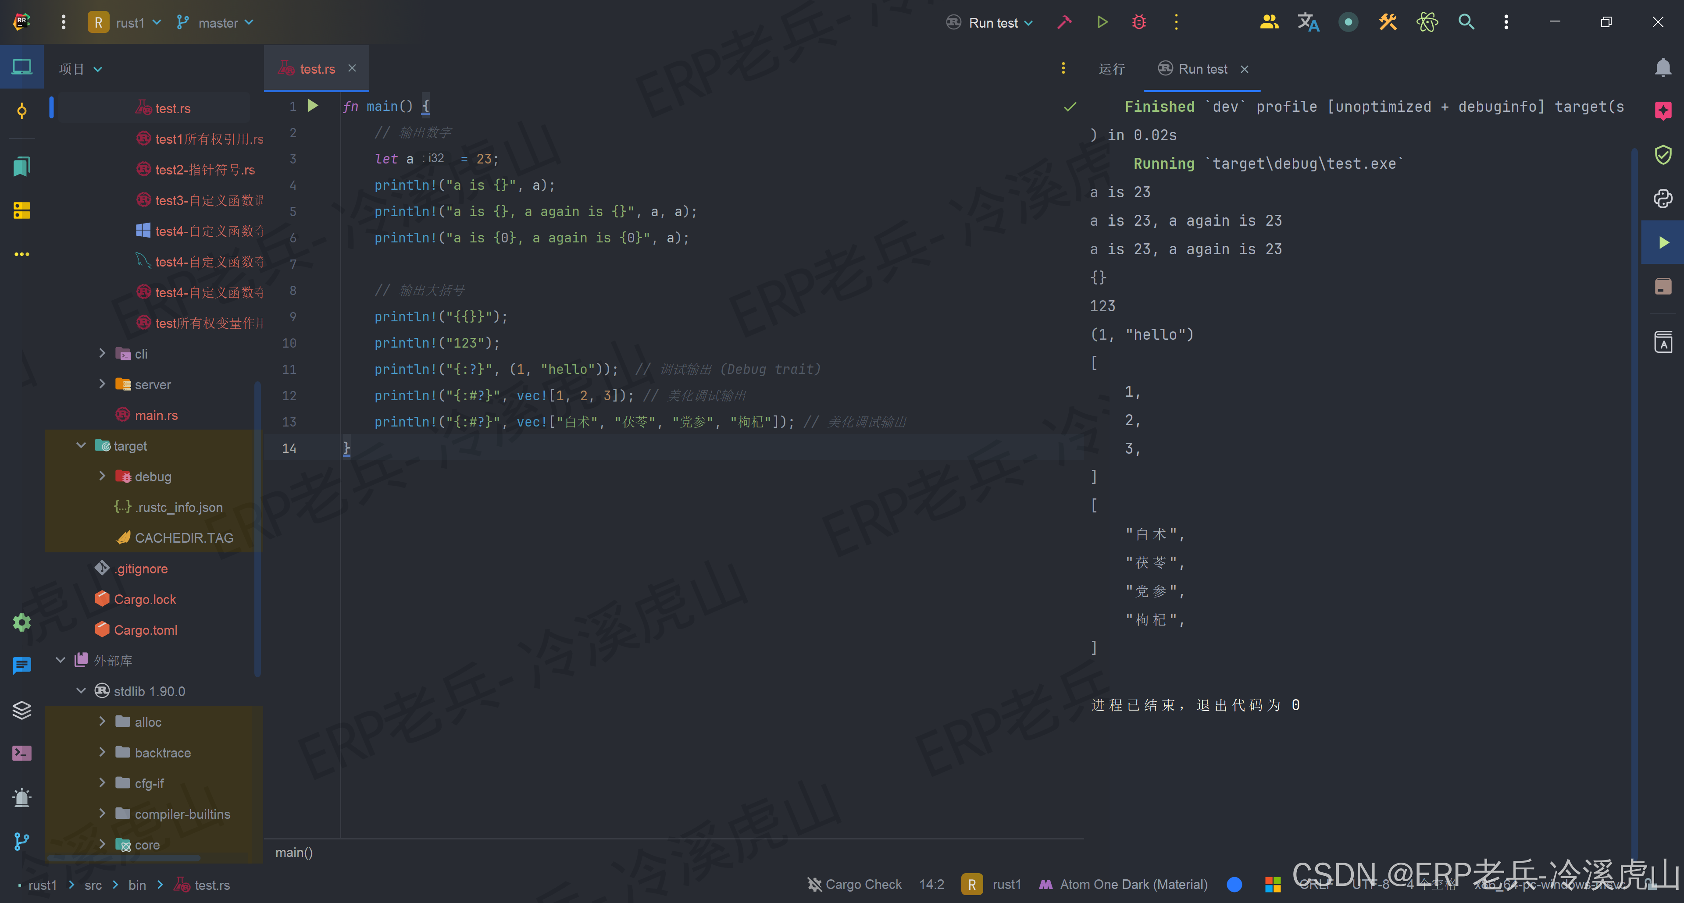
Task: Open Cargo.toml in the project tree
Action: 145,630
